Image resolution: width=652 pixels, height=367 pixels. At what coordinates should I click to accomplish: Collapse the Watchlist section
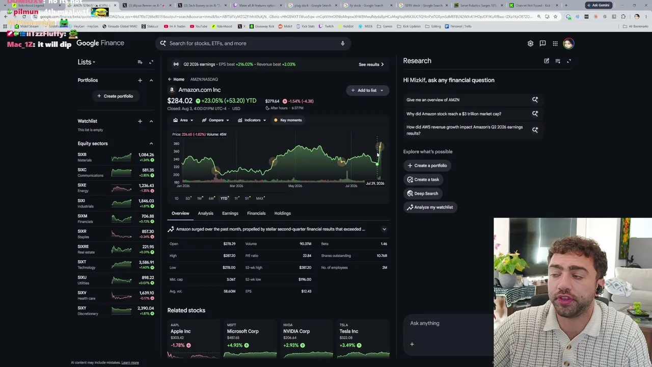[x=151, y=121]
